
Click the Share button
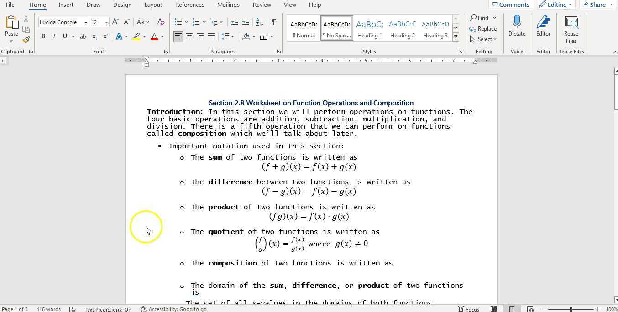pyautogui.click(x=598, y=5)
